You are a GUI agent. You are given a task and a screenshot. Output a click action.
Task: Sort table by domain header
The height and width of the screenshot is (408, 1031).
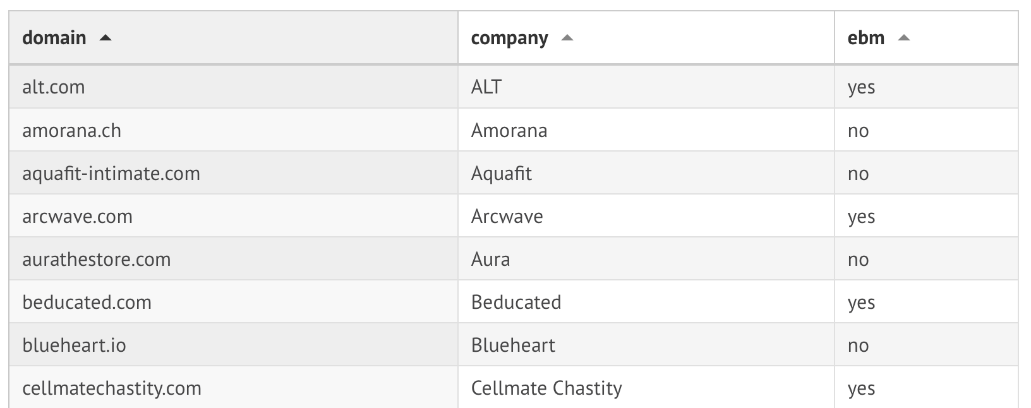coord(54,38)
